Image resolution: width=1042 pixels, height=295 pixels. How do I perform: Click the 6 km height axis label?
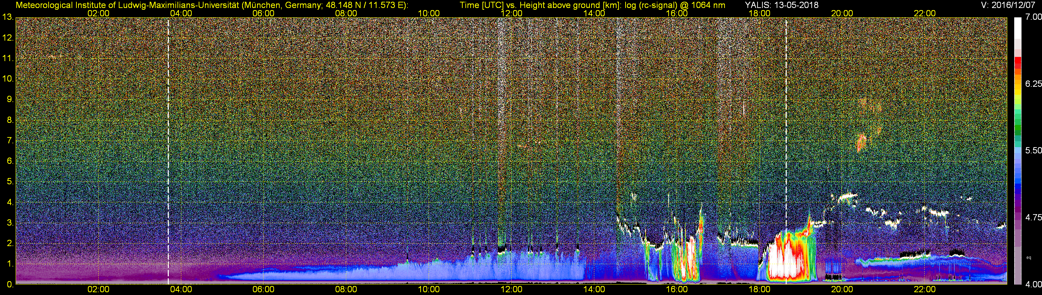click(10, 161)
